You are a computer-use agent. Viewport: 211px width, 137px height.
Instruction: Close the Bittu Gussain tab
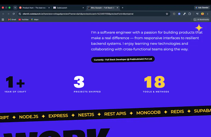point(117,8)
